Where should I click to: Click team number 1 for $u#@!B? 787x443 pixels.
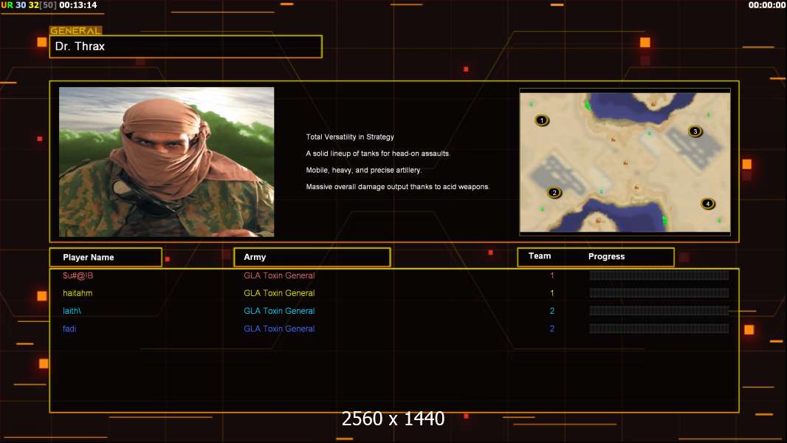[x=552, y=275]
